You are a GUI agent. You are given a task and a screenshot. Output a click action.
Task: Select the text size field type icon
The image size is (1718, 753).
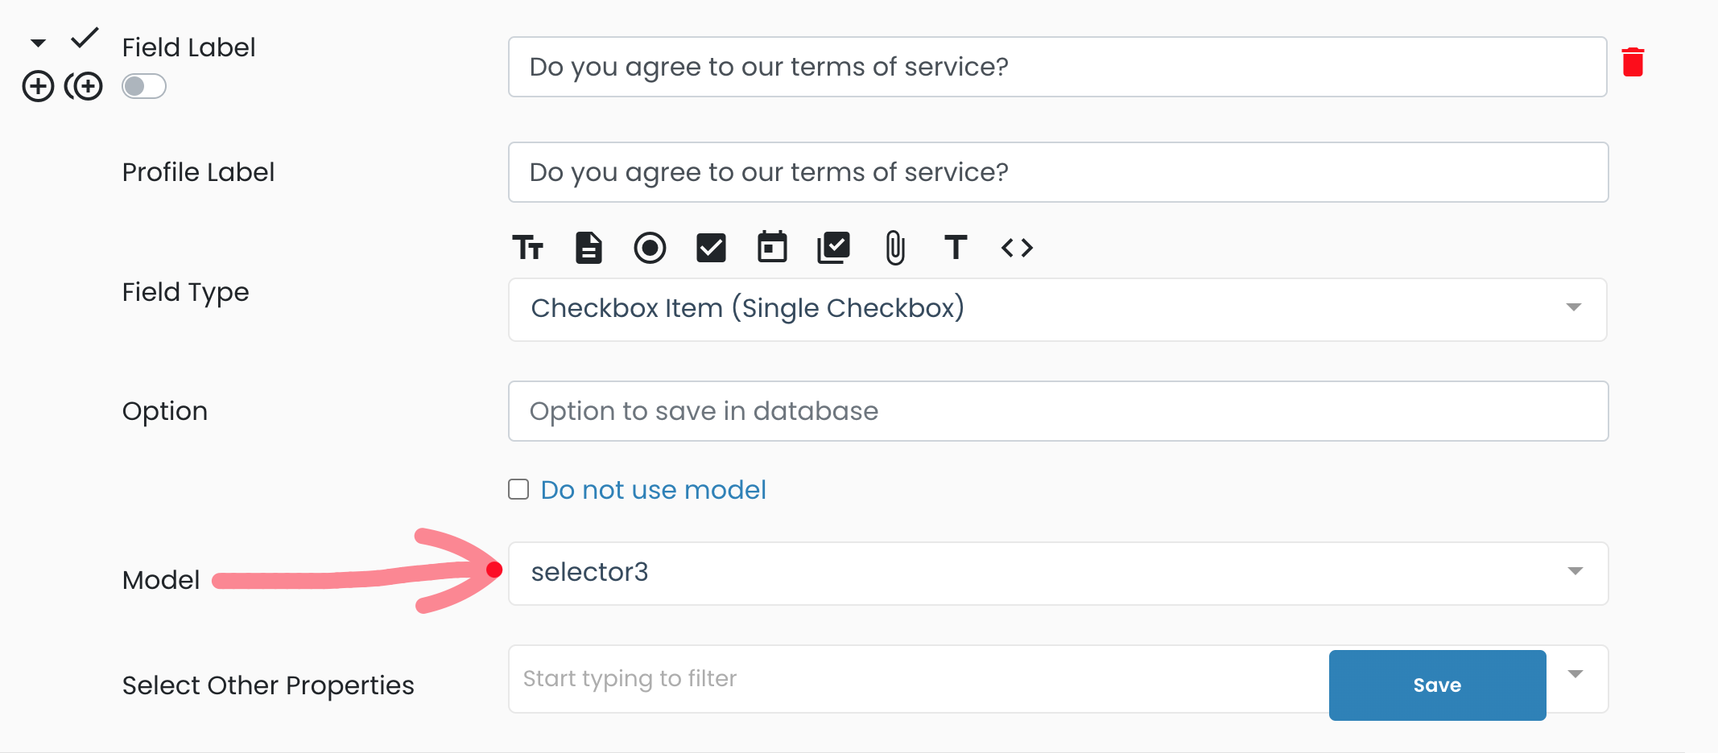528,248
